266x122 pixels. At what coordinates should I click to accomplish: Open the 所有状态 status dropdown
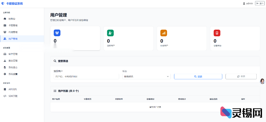click(146, 77)
